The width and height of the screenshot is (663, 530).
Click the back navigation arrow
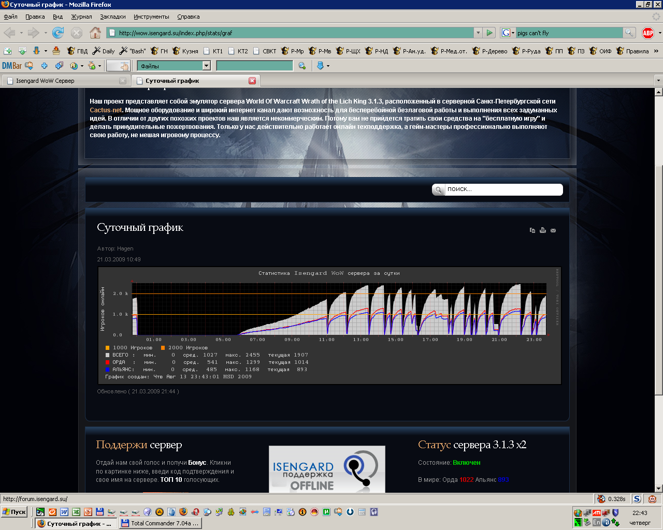(9, 33)
